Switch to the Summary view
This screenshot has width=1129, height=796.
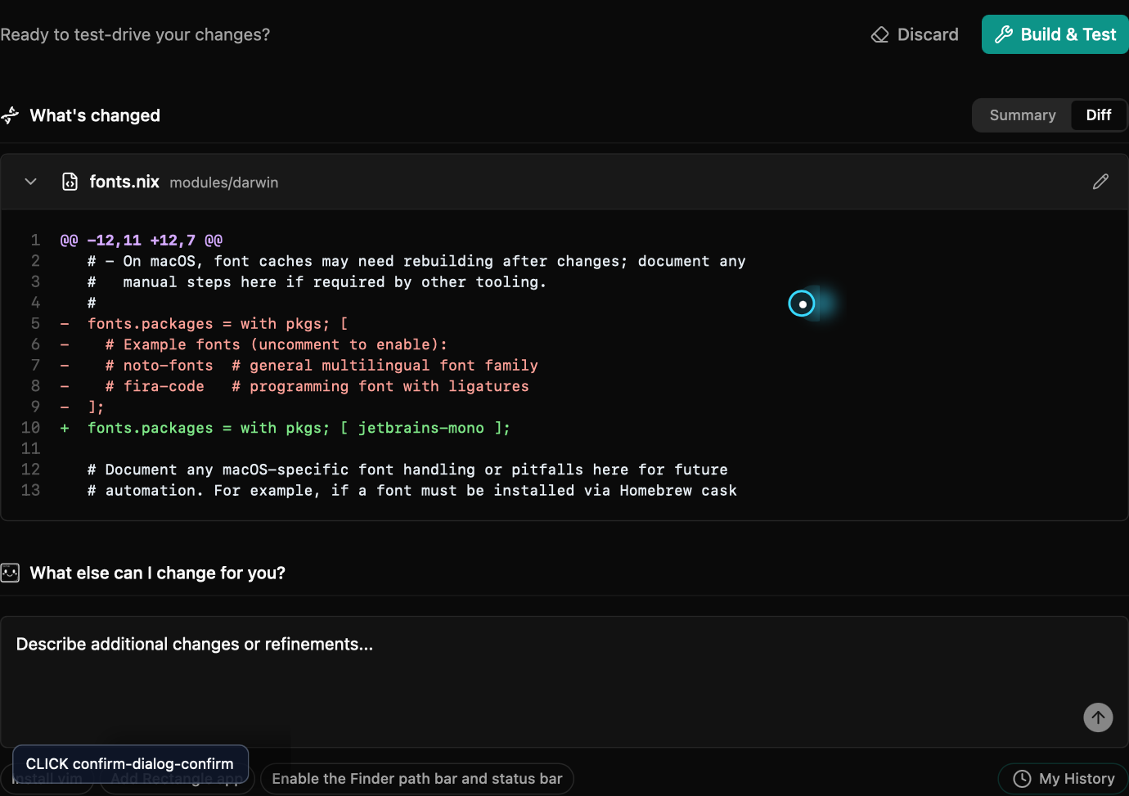(x=1022, y=115)
